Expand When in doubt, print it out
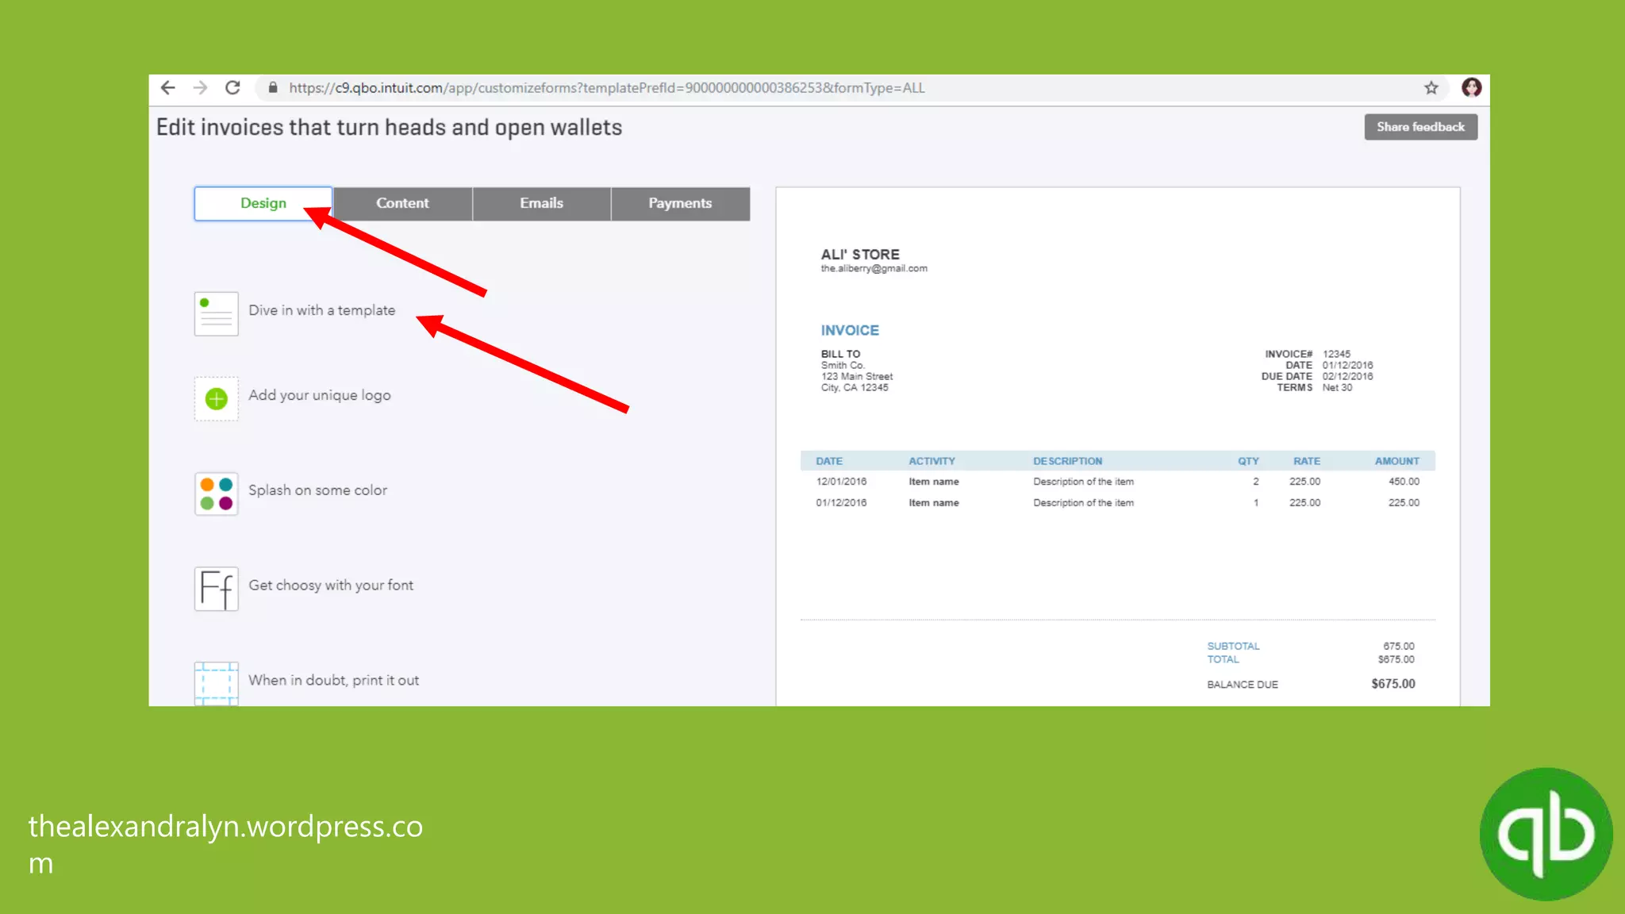1625x914 pixels. pyautogui.click(x=333, y=681)
